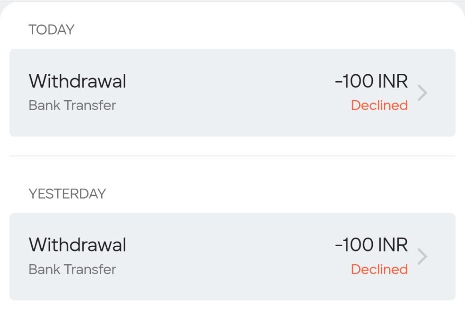Tap empty middle area of today's card

pos(227,93)
